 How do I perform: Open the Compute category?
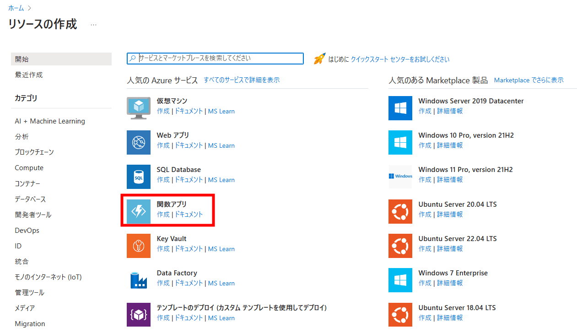[29, 168]
